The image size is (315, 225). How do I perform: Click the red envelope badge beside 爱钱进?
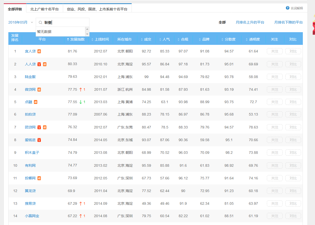pyautogui.click(x=39, y=140)
